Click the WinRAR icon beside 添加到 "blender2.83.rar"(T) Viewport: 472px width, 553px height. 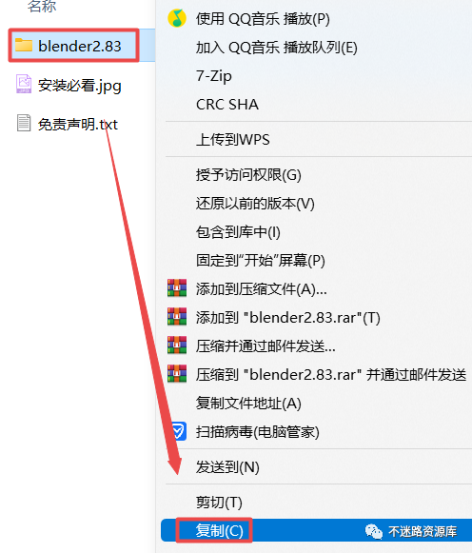coord(177,317)
